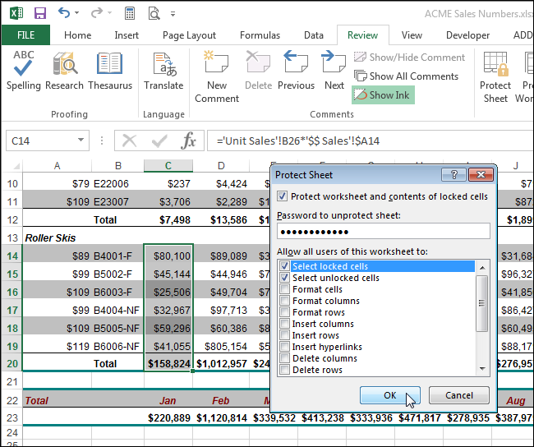534x447 pixels.
Task: Click the Translate language icon
Action: coord(163,70)
